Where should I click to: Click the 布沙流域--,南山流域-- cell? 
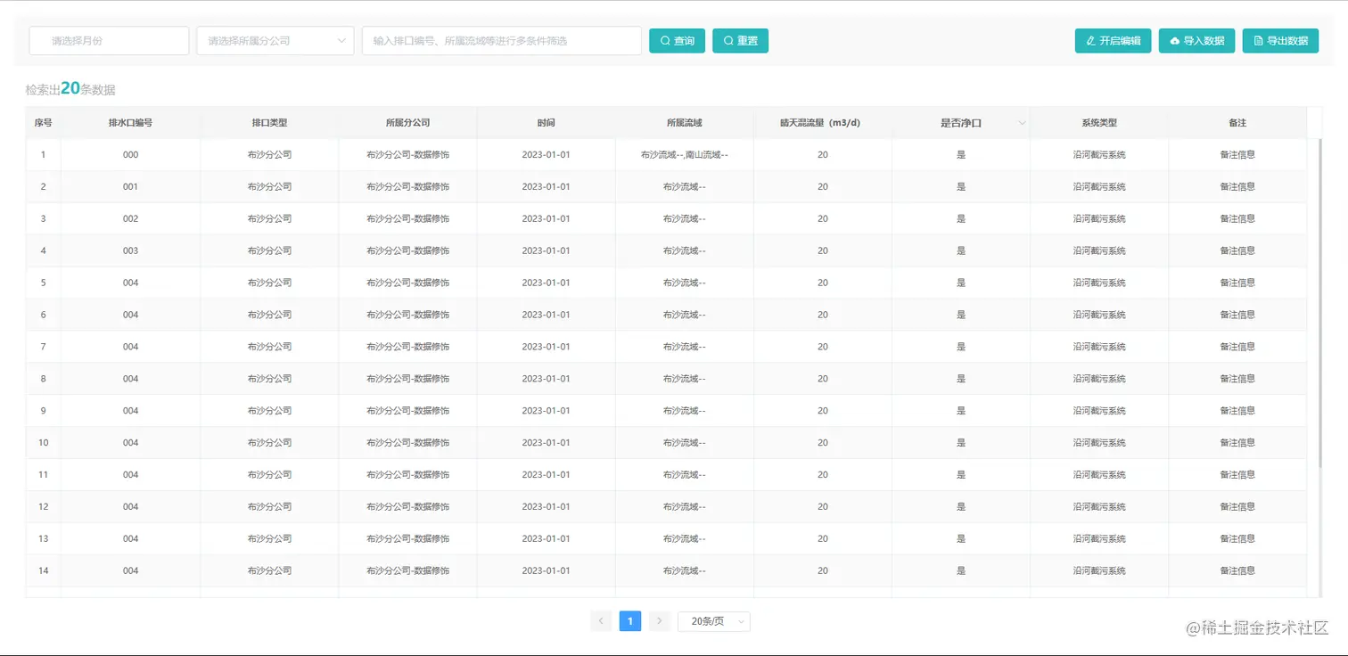click(x=685, y=155)
